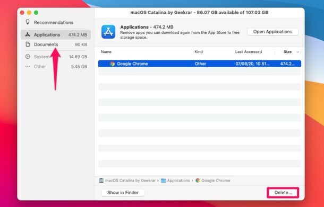Click the Applications folder icon in path bar
The image size is (324, 207).
(x=163, y=181)
